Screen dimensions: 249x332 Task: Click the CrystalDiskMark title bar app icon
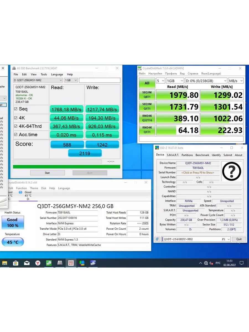pos(140,68)
